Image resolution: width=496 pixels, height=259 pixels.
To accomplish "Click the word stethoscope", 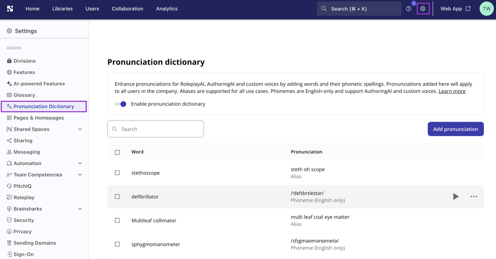I will [x=146, y=173].
